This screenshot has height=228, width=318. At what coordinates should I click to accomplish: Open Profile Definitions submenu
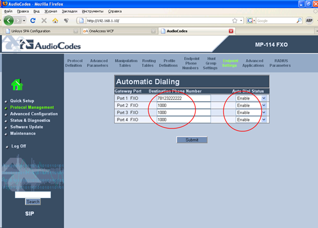169,63
